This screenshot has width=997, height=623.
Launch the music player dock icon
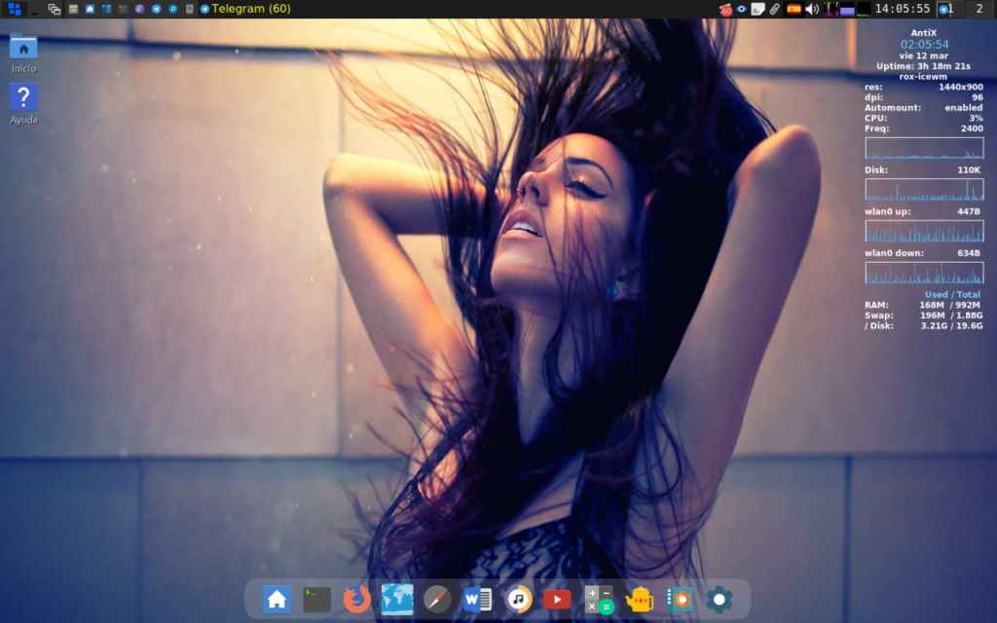point(519,599)
